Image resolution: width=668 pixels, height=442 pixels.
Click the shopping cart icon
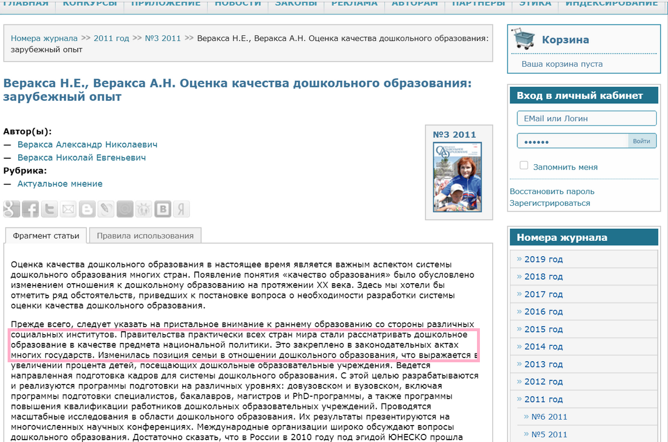click(x=523, y=39)
